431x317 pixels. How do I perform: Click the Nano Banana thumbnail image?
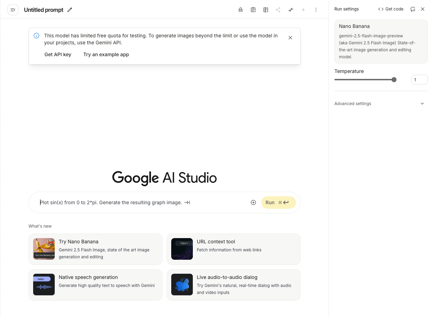44,249
